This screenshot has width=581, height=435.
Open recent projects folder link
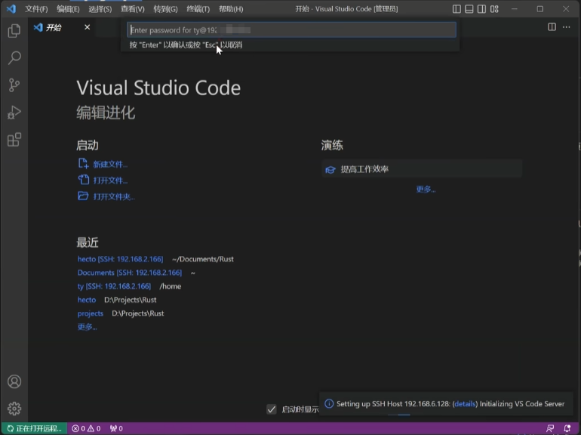[x=91, y=313]
